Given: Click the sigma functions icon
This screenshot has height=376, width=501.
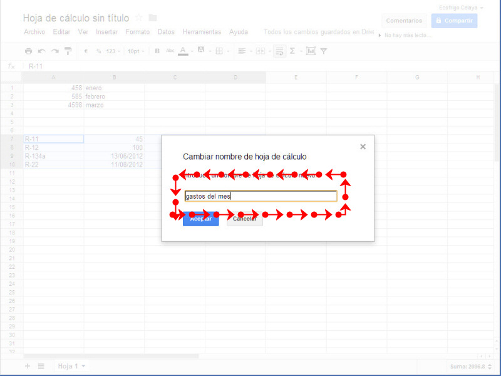Looking at the screenshot, I should click(x=292, y=51).
